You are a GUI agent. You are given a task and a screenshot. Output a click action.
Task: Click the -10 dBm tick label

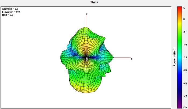click(184, 45)
